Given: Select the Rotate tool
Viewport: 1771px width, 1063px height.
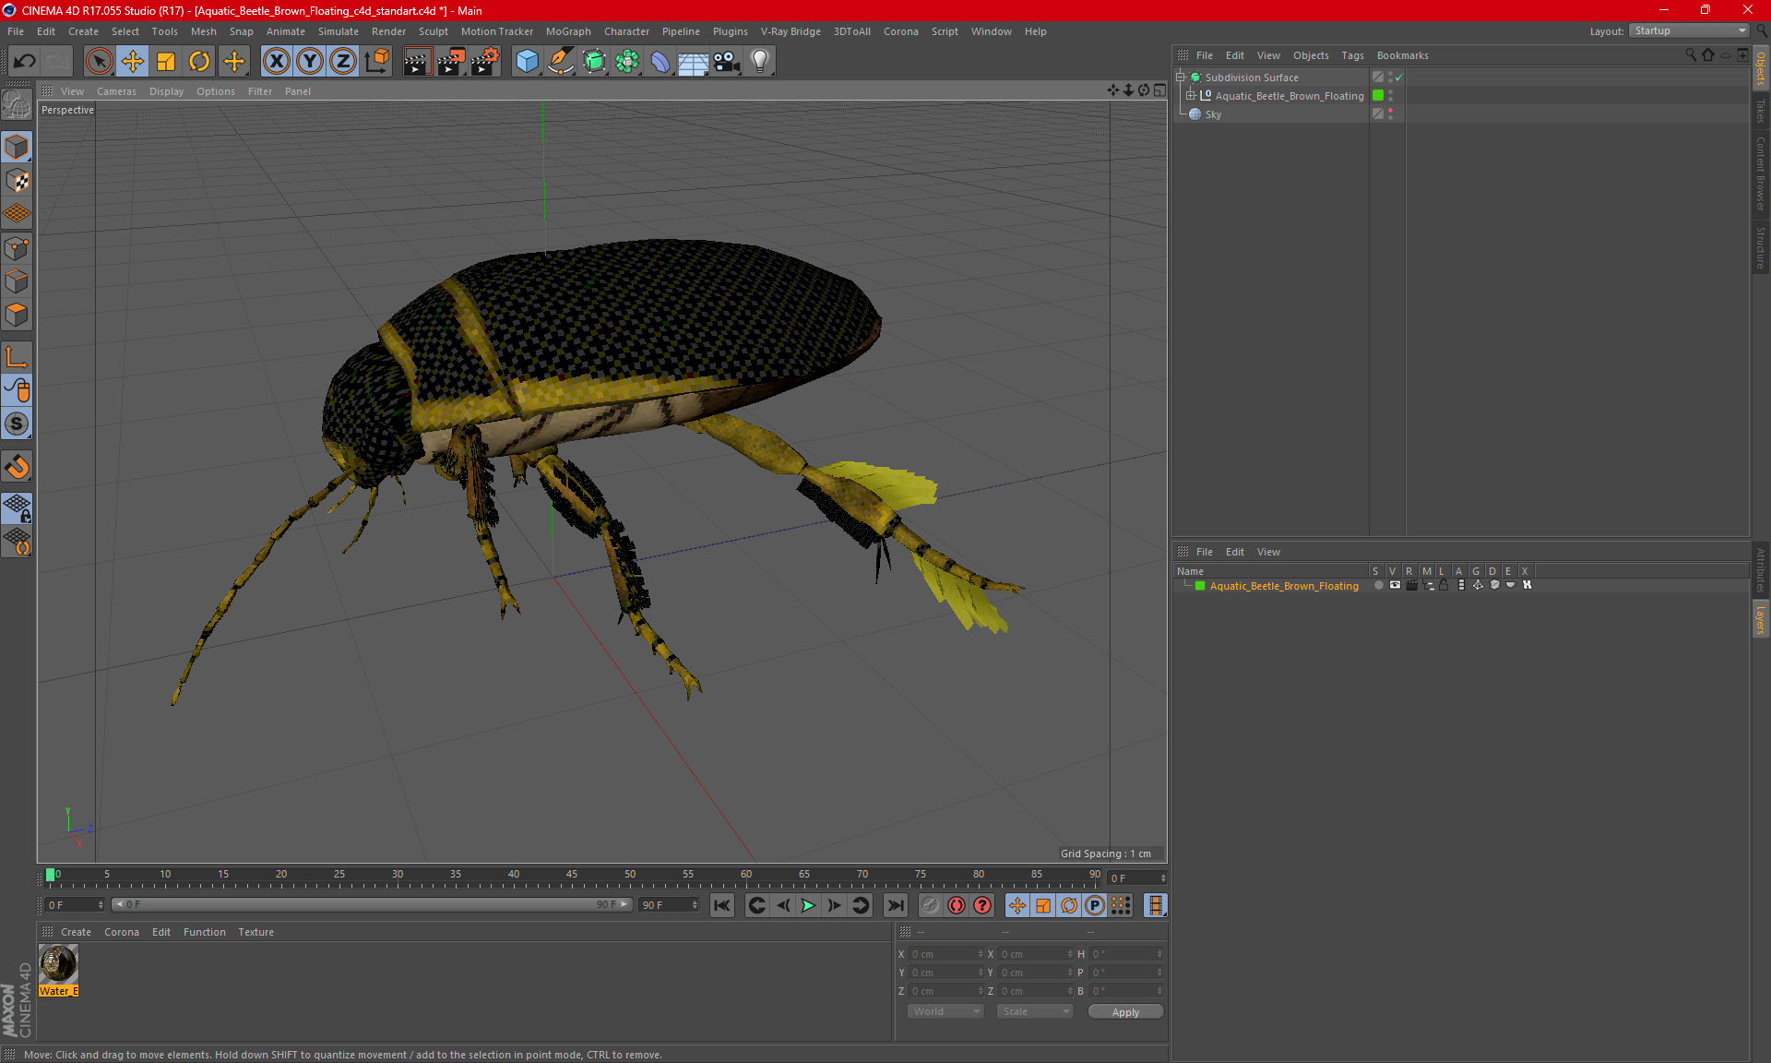Looking at the screenshot, I should point(199,62).
